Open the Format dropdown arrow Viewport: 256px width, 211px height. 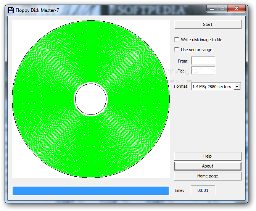pyautogui.click(x=237, y=86)
